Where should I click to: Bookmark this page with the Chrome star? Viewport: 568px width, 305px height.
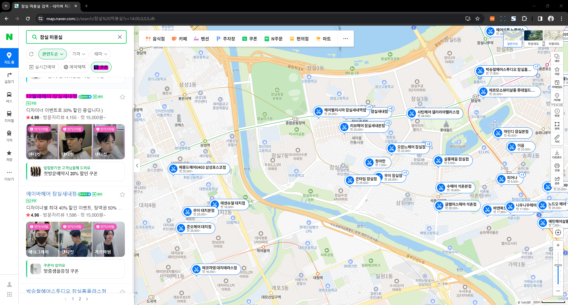tap(477, 19)
